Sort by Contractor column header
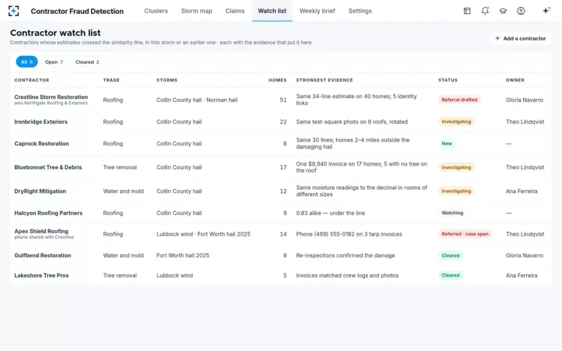Image resolution: width=562 pixels, height=351 pixels. (32, 80)
